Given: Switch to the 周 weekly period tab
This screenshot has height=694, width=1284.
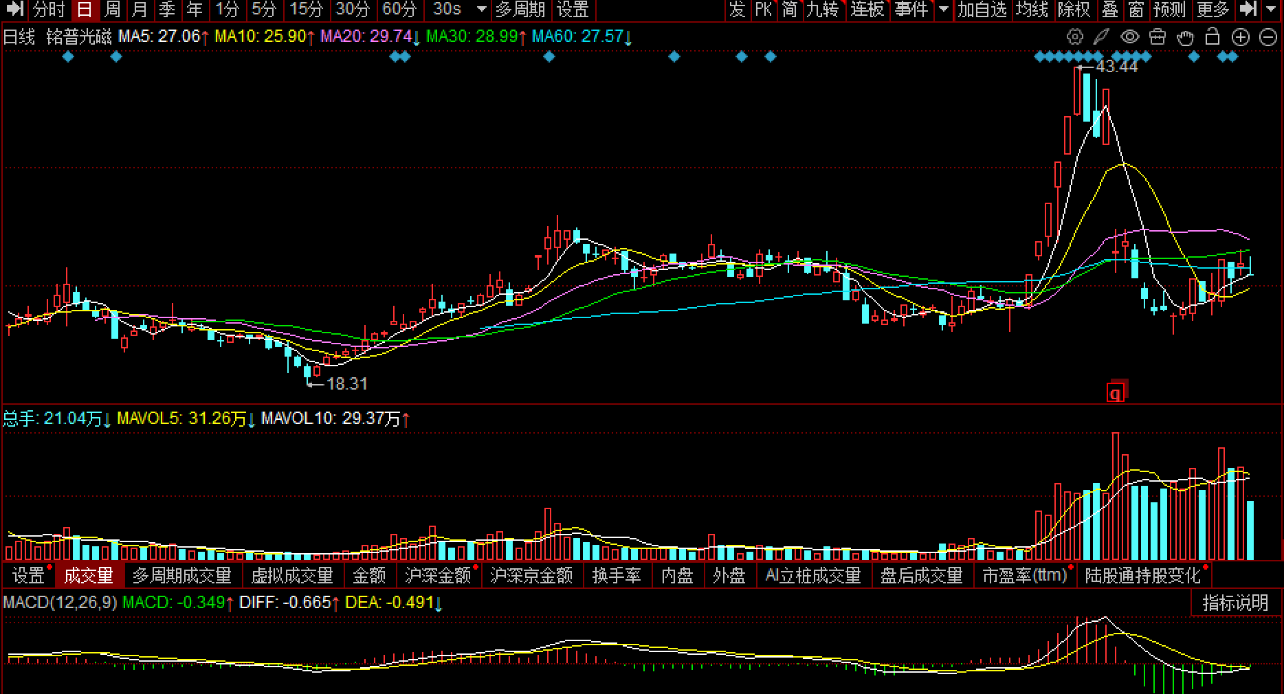Looking at the screenshot, I should pos(112,10).
